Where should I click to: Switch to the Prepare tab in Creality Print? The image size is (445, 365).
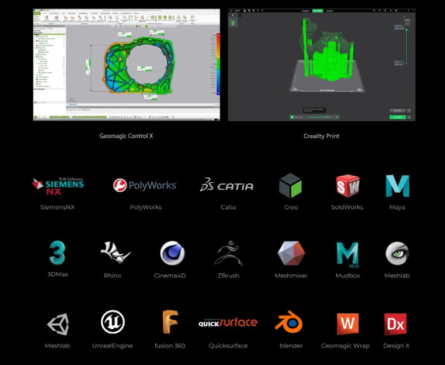click(306, 11)
